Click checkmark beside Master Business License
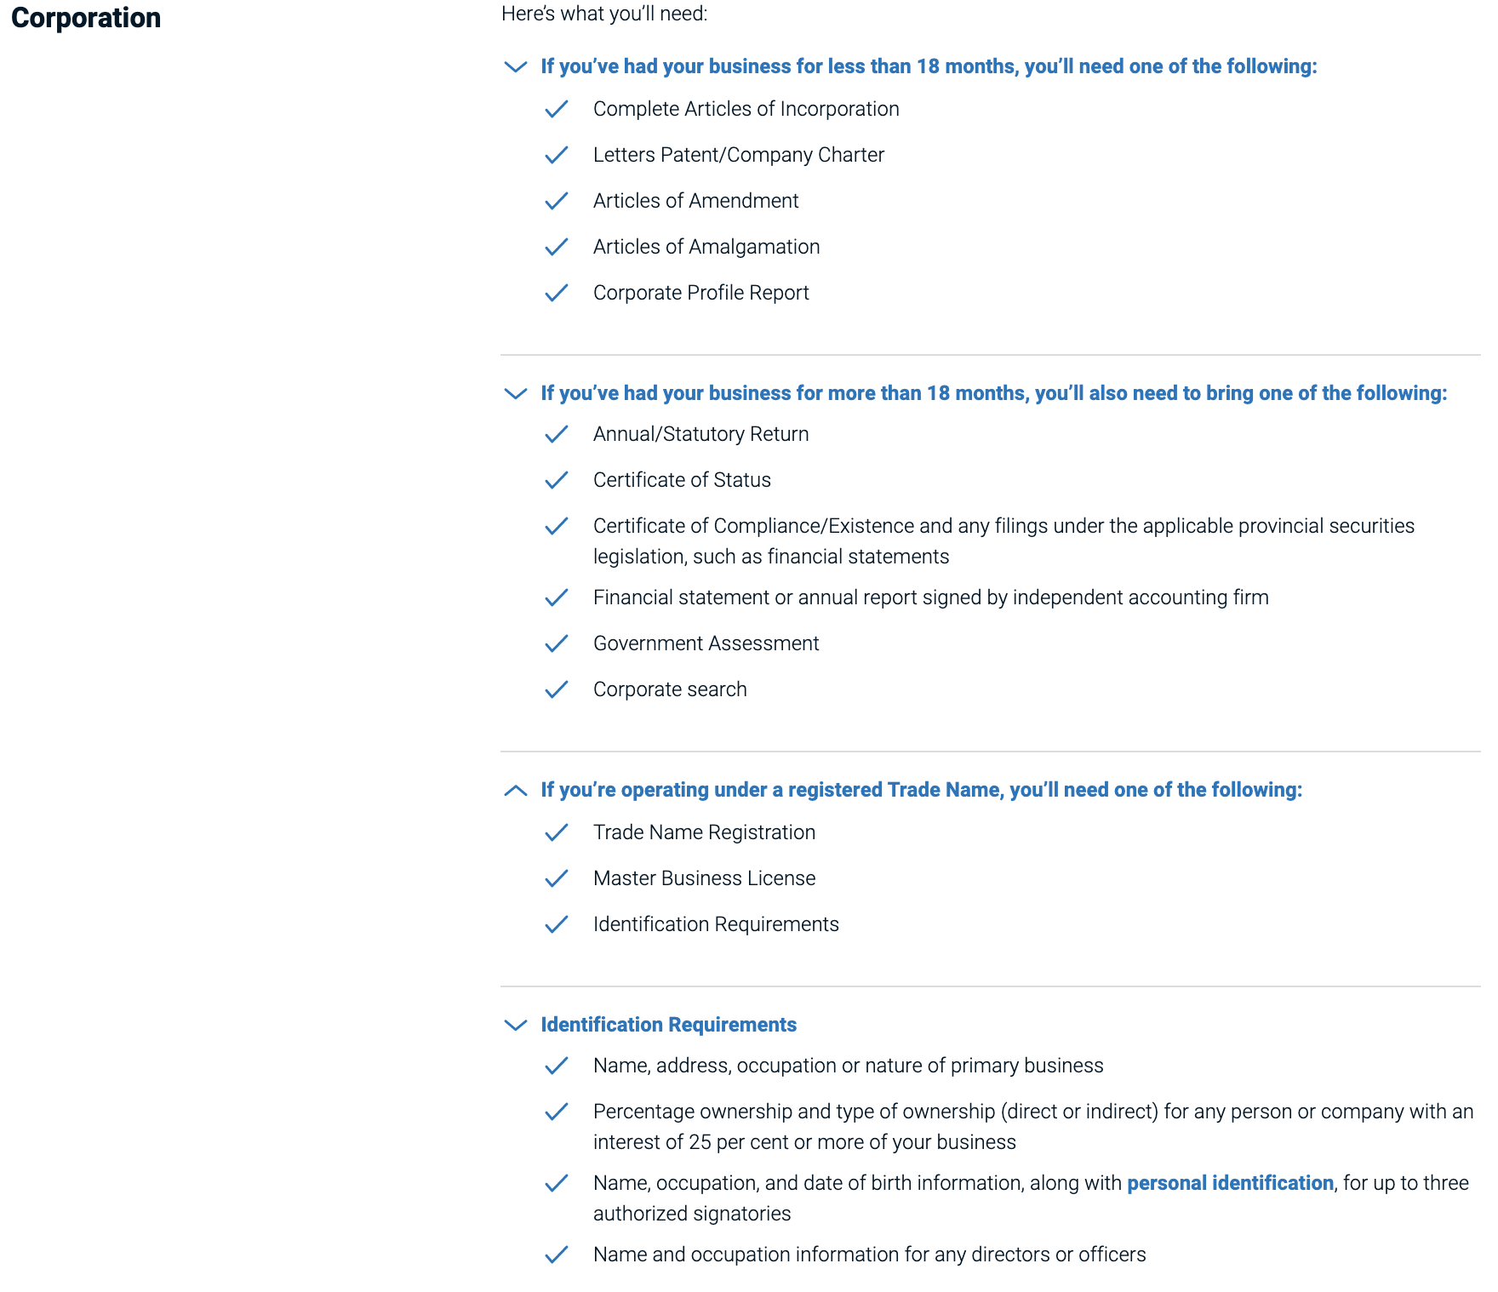Image resolution: width=1498 pixels, height=1292 pixels. click(x=557, y=878)
